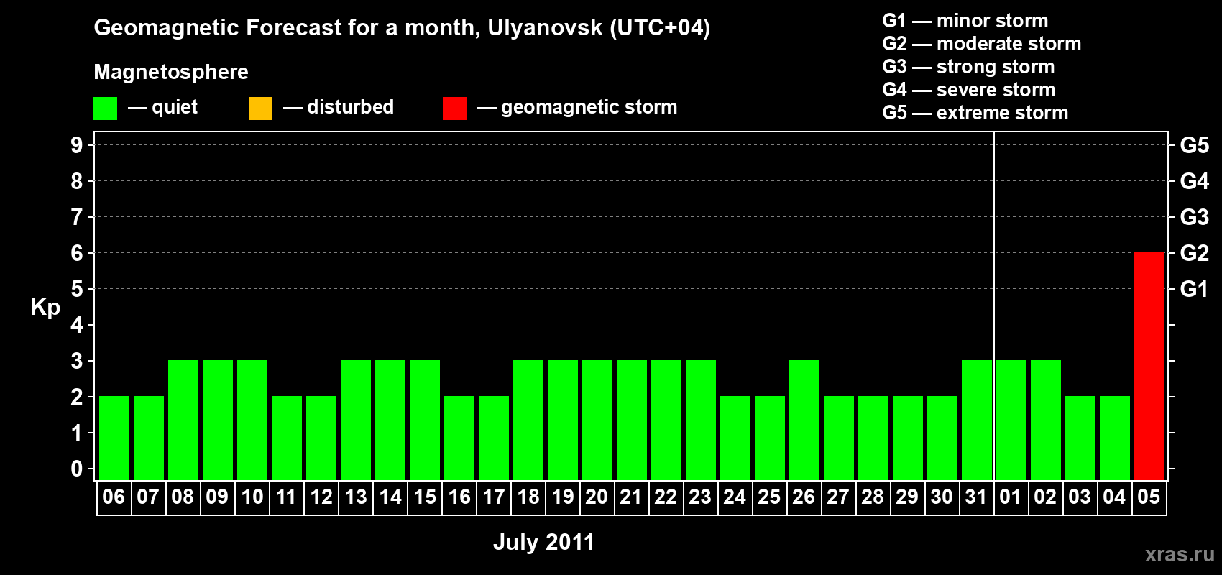Viewport: 1222px width, 575px height.
Task: Select the green bar above day 06
Action: click(x=114, y=438)
